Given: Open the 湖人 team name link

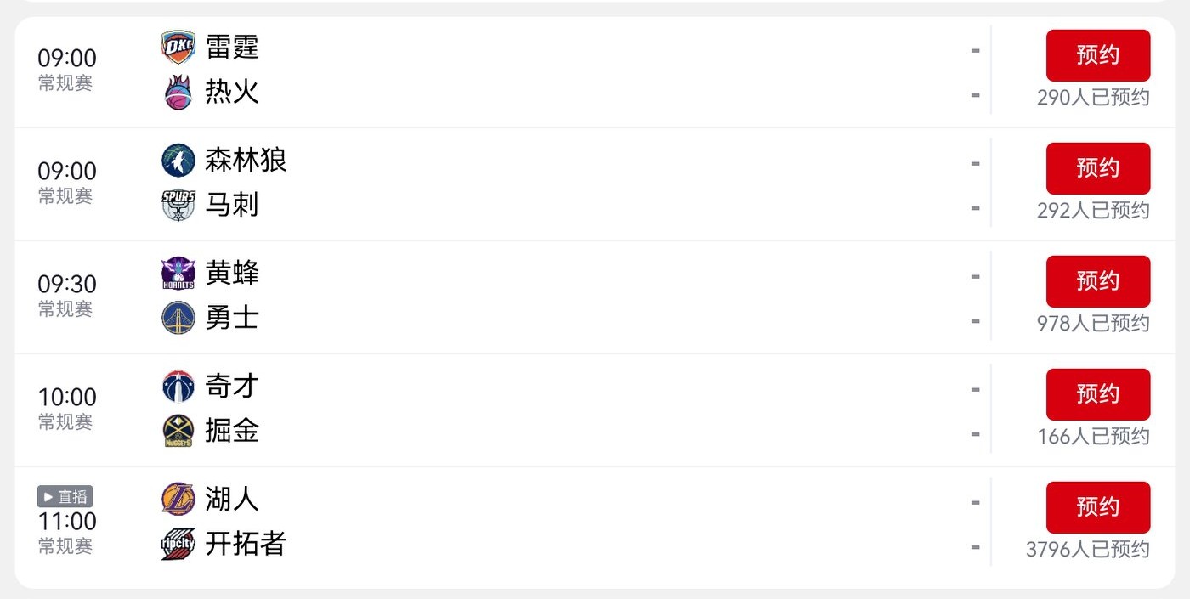Looking at the screenshot, I should coord(232,499).
